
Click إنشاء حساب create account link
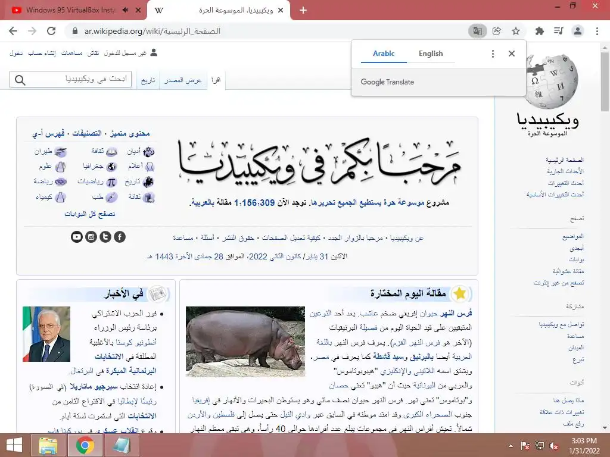click(42, 53)
